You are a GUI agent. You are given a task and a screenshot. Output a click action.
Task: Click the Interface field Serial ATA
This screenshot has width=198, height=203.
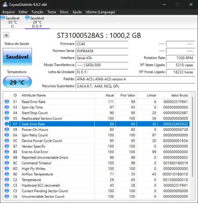(102, 58)
